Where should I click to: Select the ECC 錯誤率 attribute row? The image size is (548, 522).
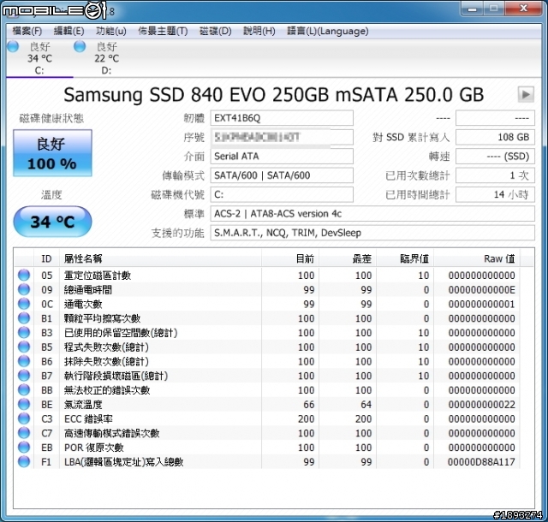(267, 418)
